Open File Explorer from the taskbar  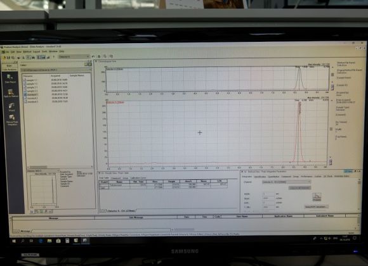49,241
